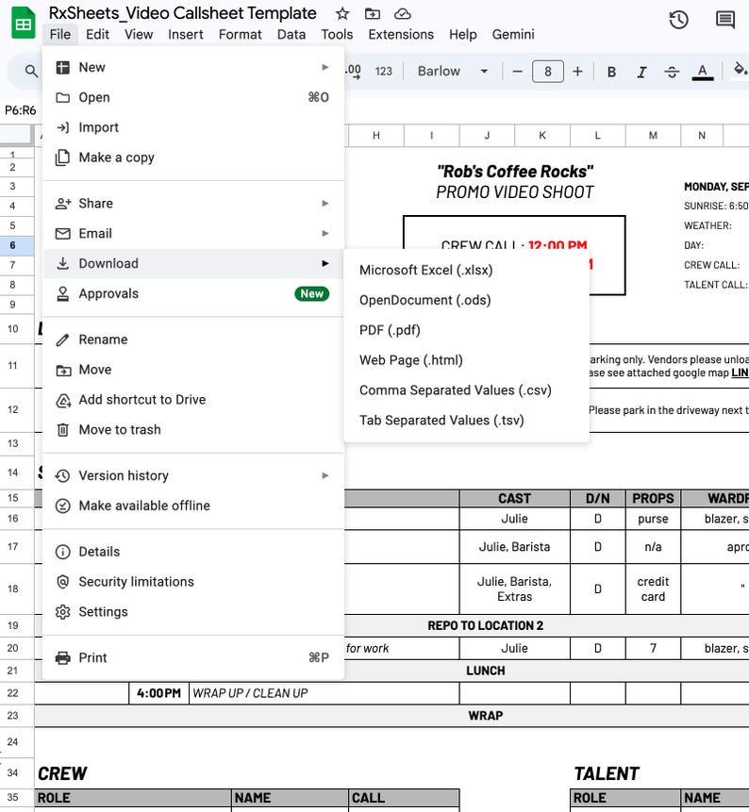Image resolution: width=749 pixels, height=812 pixels.
Task: Choose Import from File menu
Action: coord(193,127)
